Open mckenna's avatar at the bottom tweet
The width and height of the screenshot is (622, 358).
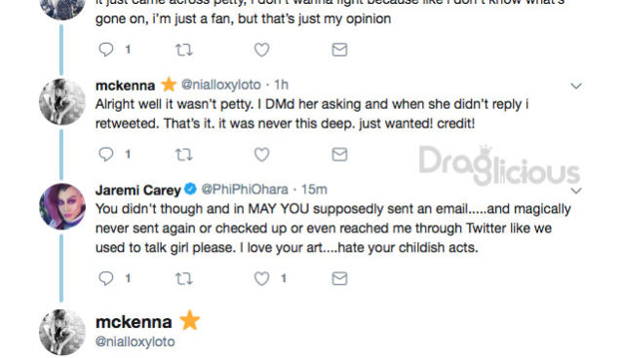(x=62, y=332)
